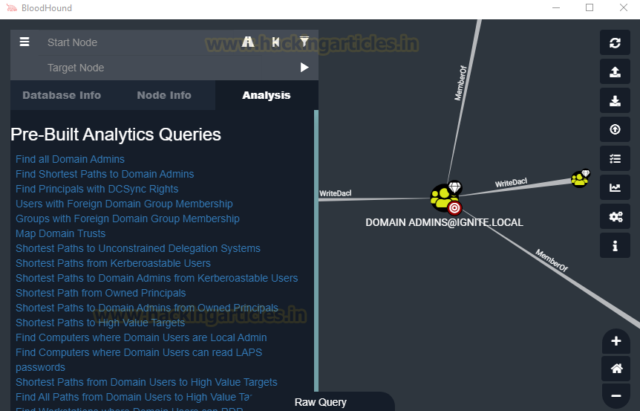Zoom out with the minus button
640x411 pixels.
tap(616, 395)
